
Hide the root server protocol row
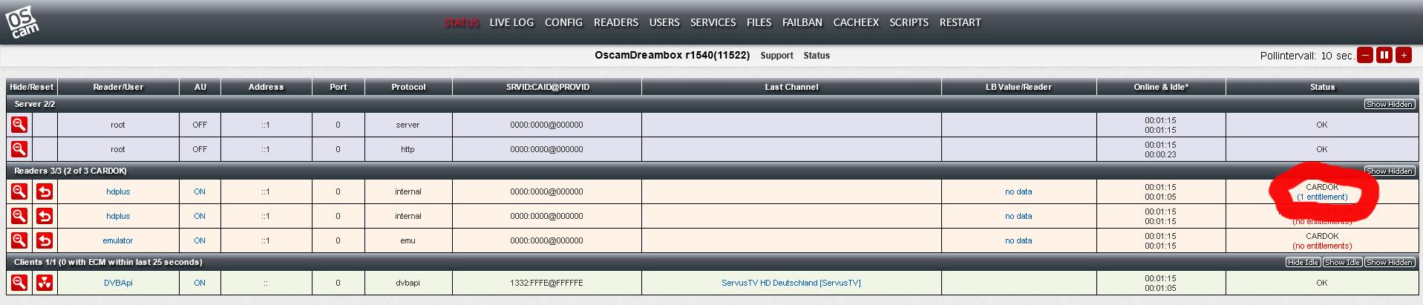tap(19, 125)
